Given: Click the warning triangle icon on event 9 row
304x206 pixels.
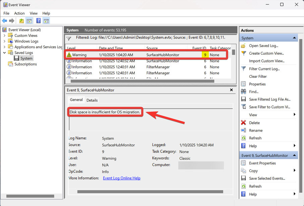Looking at the screenshot, I should click(x=69, y=55).
